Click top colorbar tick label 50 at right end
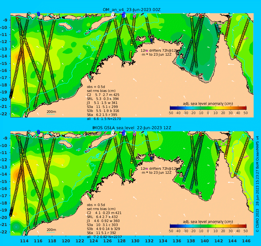The width and height of the screenshot is (261, 246). (246, 113)
